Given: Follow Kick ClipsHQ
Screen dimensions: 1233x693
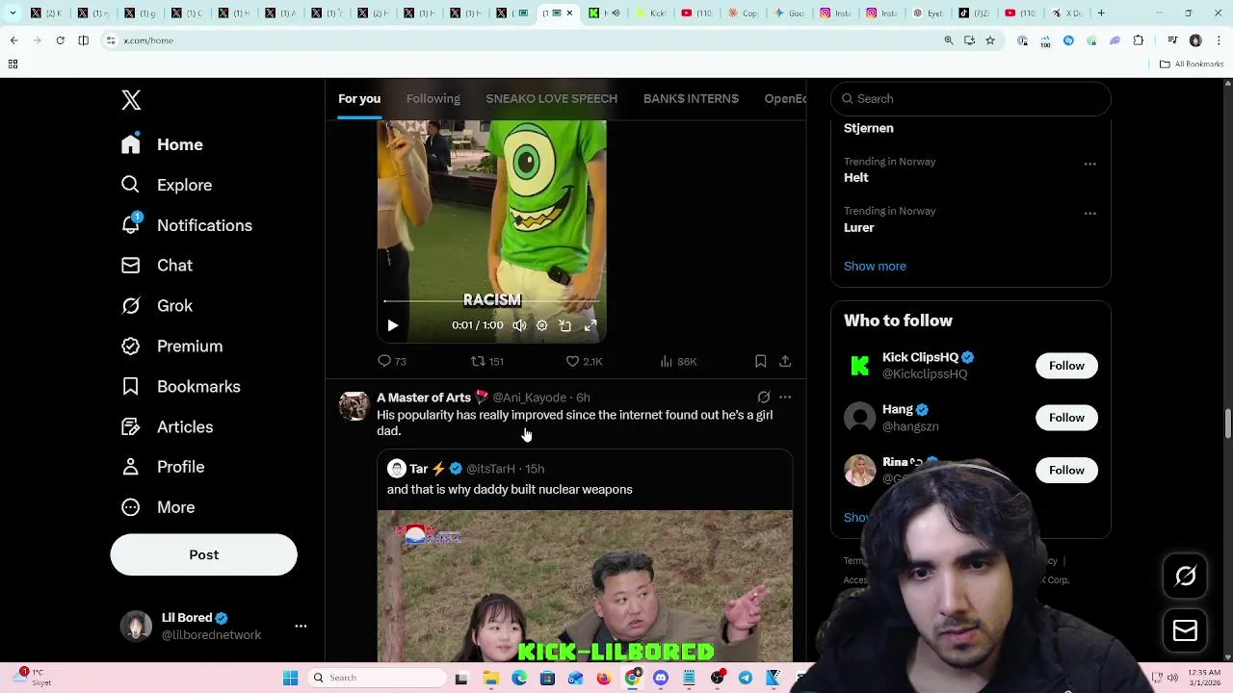Looking at the screenshot, I should click(x=1066, y=366).
